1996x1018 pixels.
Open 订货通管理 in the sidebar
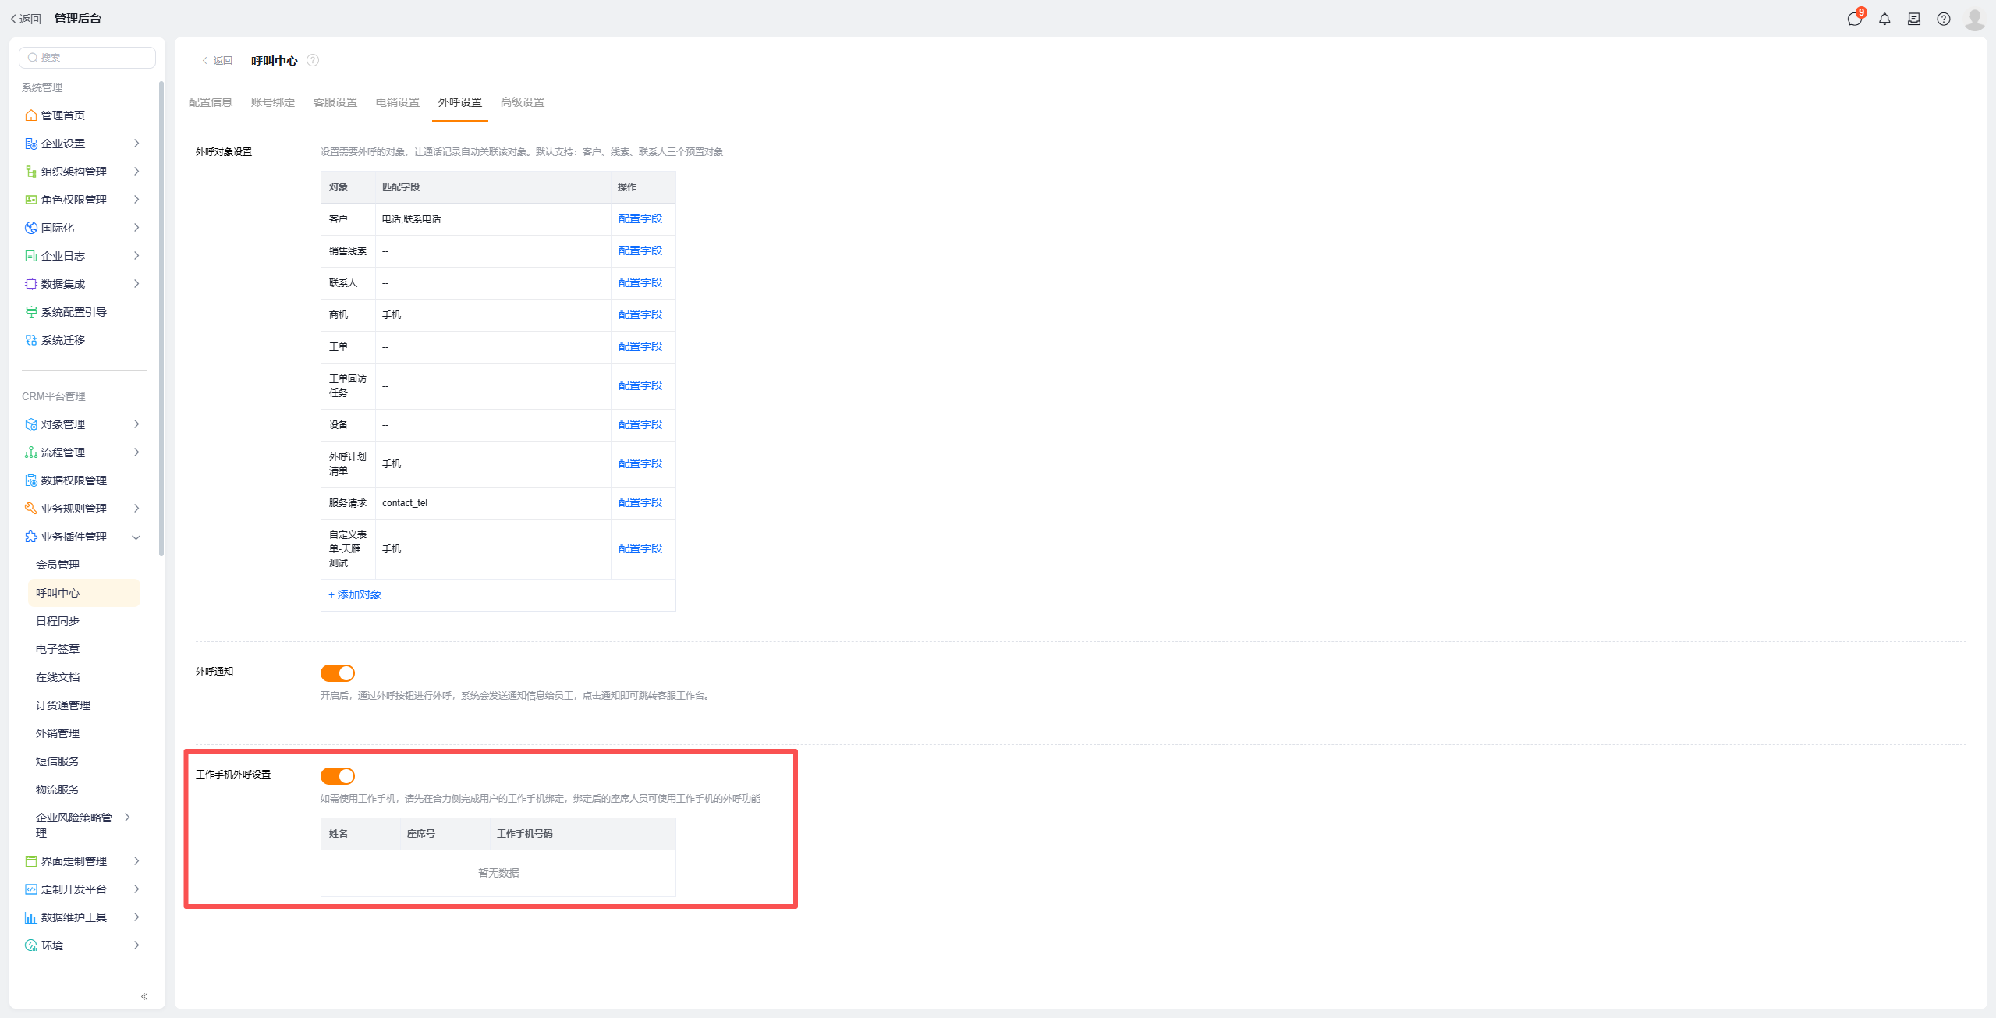63,705
